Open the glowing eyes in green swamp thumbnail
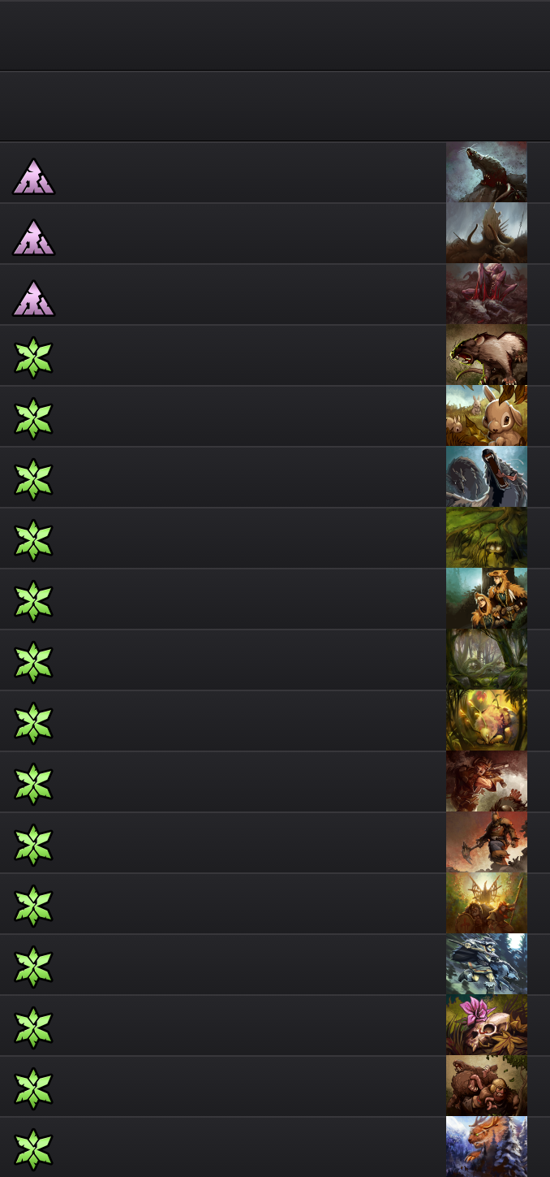This screenshot has height=1177, width=550. click(487, 538)
